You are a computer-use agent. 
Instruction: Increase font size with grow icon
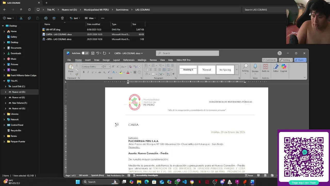tap(113, 67)
